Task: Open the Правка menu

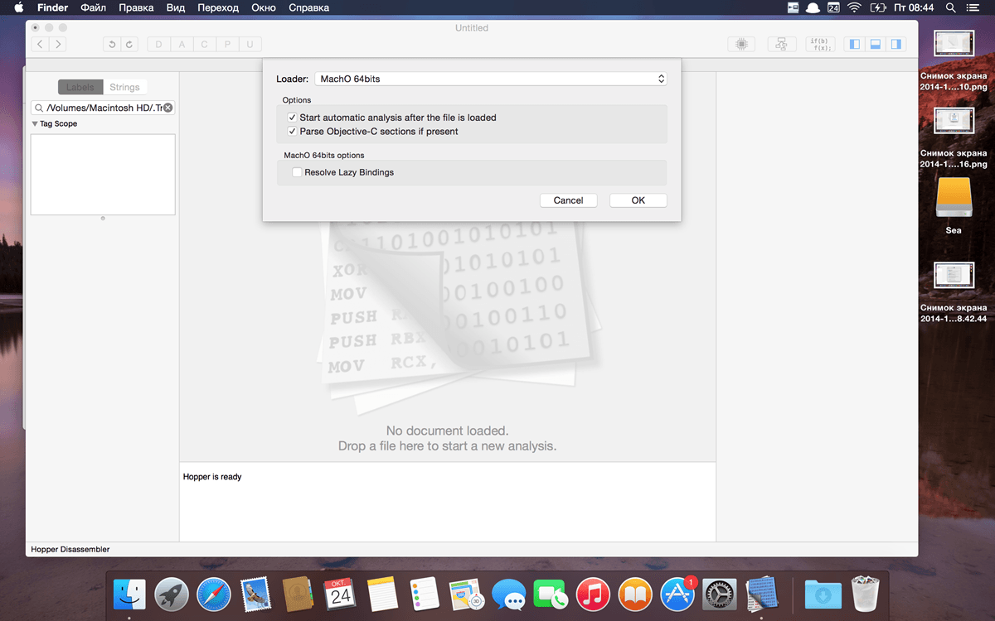Action: pyautogui.click(x=136, y=7)
